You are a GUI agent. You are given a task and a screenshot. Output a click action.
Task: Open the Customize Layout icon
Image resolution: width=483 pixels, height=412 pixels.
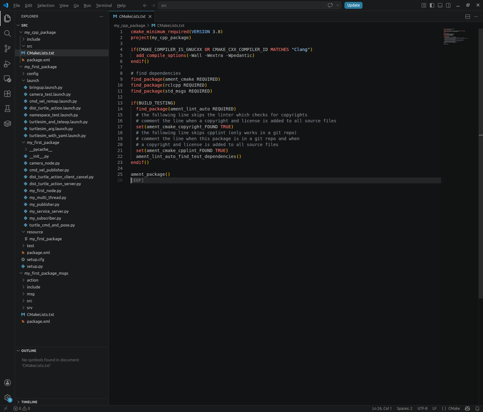pos(424,5)
